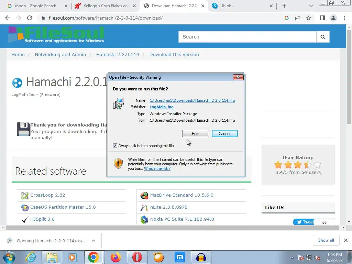This screenshot has height=264, width=352.
Task: Select the Download Hamachi 2.2.0 tab
Action: click(x=174, y=6)
